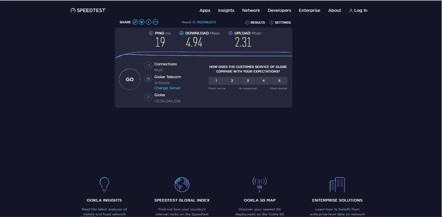Click the Settings gear icon
Screen dimensions: 442x217
coord(271,22)
